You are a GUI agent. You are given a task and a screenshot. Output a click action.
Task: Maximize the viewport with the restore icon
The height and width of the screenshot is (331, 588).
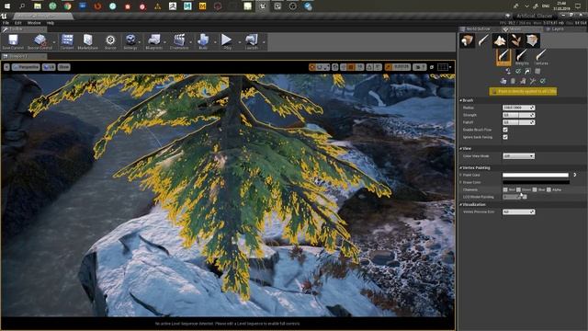432,67
